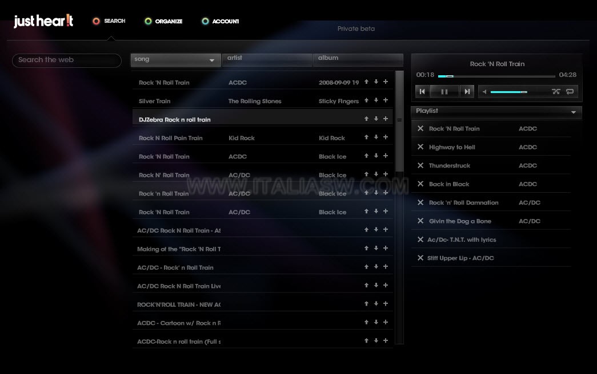
Task: Toggle shuffle mode in player
Action: pyautogui.click(x=556, y=91)
